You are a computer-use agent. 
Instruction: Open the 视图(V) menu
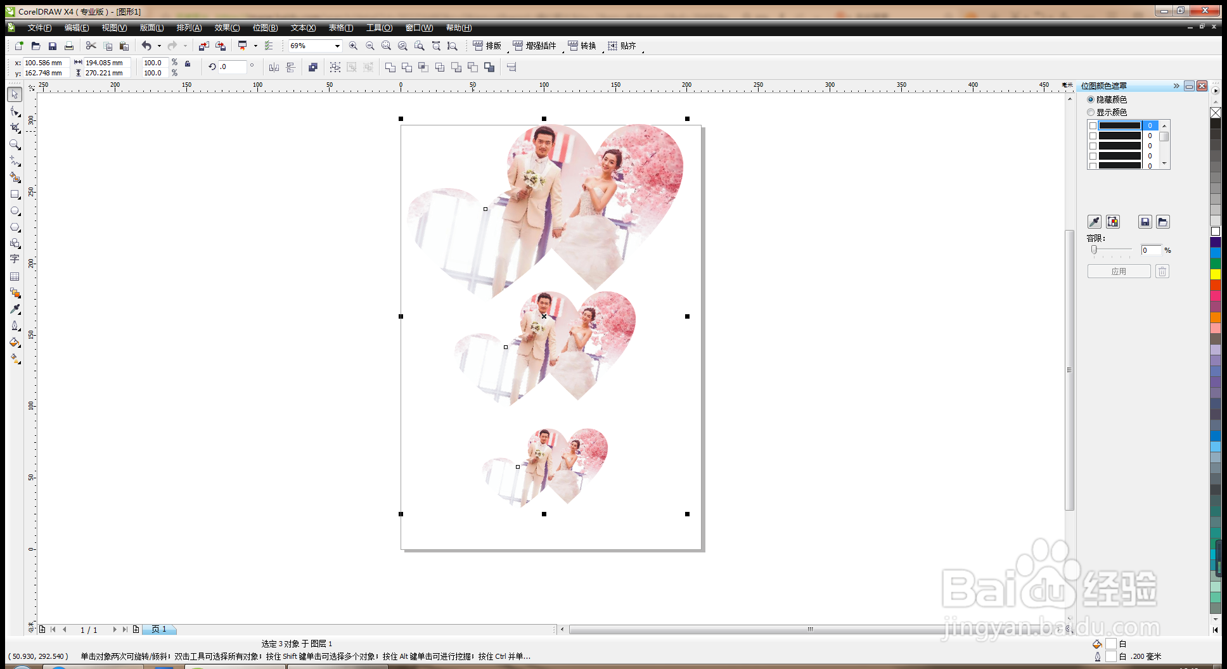click(x=114, y=28)
